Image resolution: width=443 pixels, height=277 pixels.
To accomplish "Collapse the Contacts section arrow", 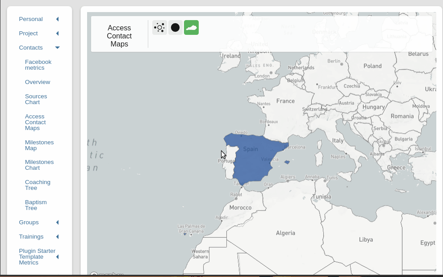I will pyautogui.click(x=57, y=47).
